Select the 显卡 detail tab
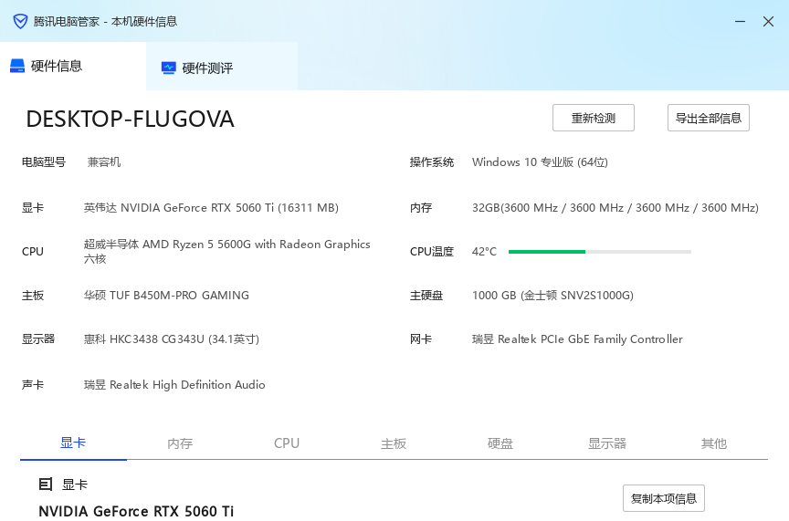 click(x=73, y=443)
